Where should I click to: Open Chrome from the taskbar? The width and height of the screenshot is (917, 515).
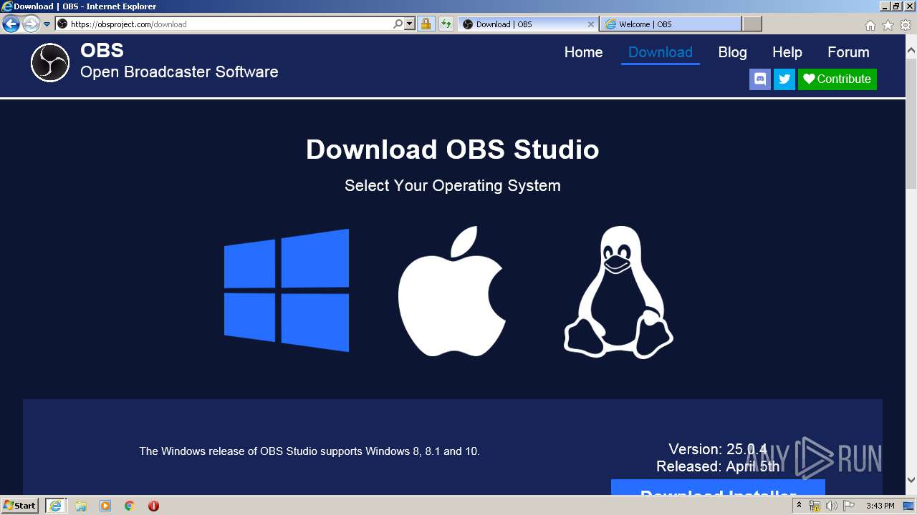click(x=129, y=506)
